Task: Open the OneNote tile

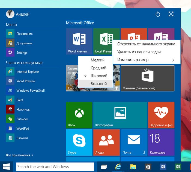Action: [x=161, y=34]
